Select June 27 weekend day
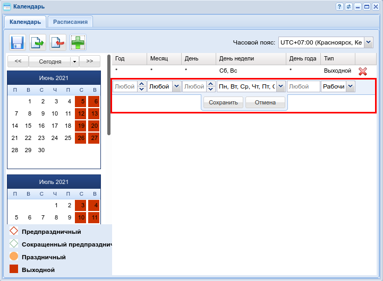Viewport: 383px width, 281px height. tap(94, 138)
